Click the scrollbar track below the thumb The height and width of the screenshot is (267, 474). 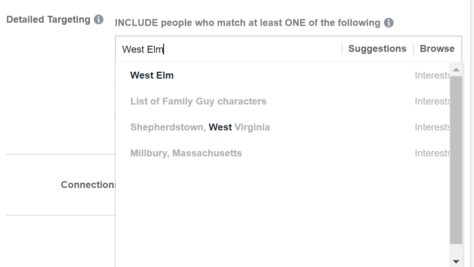click(x=456, y=250)
